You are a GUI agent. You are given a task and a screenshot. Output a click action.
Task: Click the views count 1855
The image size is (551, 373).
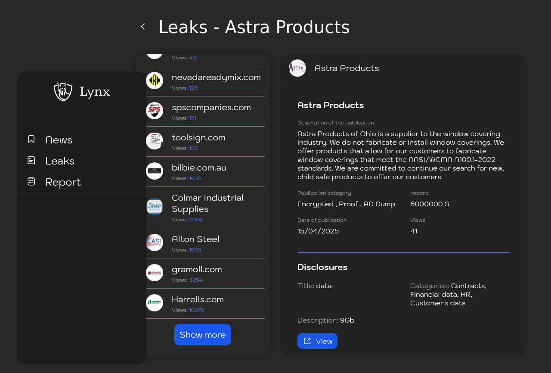[195, 250]
